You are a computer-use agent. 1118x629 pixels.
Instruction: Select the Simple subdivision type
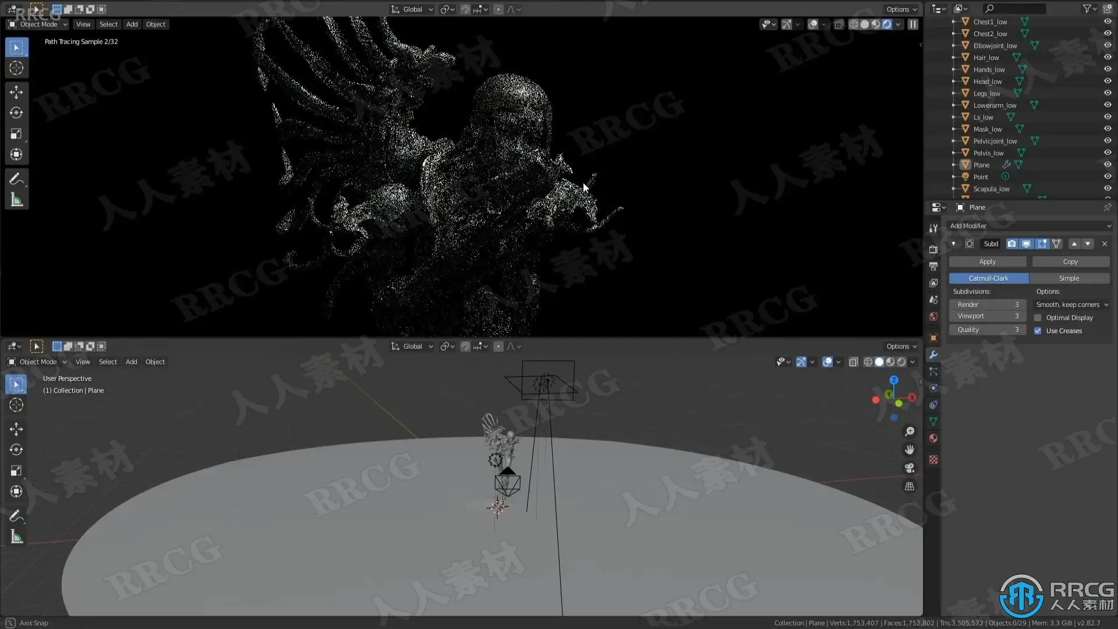[x=1069, y=278]
